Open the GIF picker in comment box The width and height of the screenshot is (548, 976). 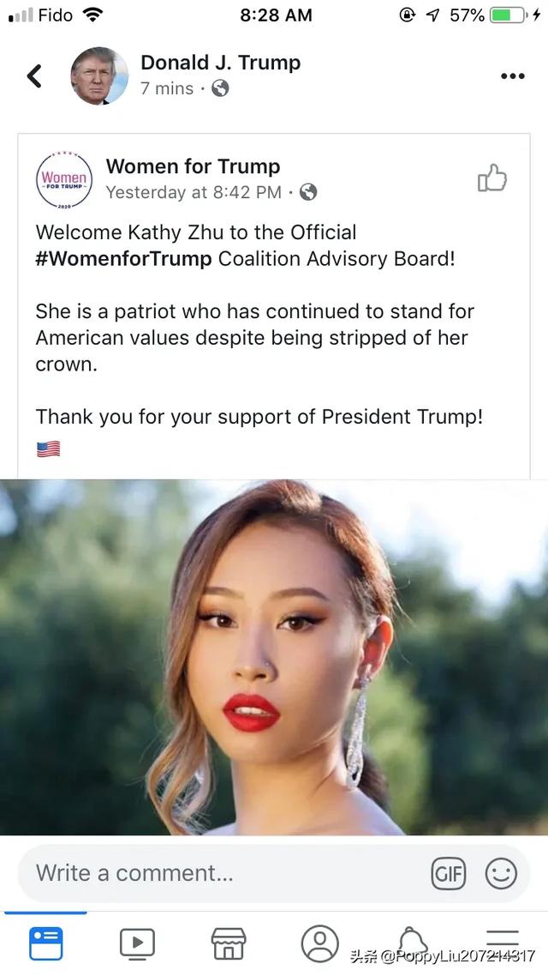point(448,874)
